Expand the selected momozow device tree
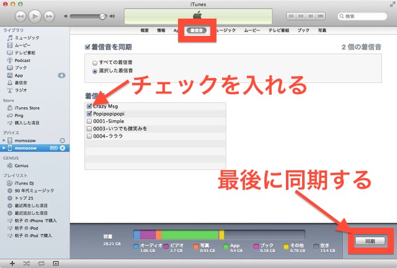This screenshot has width=397, height=268. coord(4,148)
